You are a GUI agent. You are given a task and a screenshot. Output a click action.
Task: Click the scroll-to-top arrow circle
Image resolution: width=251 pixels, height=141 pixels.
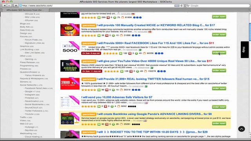click(242, 129)
